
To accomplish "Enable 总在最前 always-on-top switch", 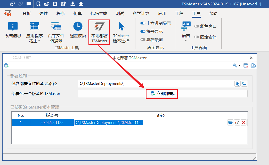I will tap(143, 40).
